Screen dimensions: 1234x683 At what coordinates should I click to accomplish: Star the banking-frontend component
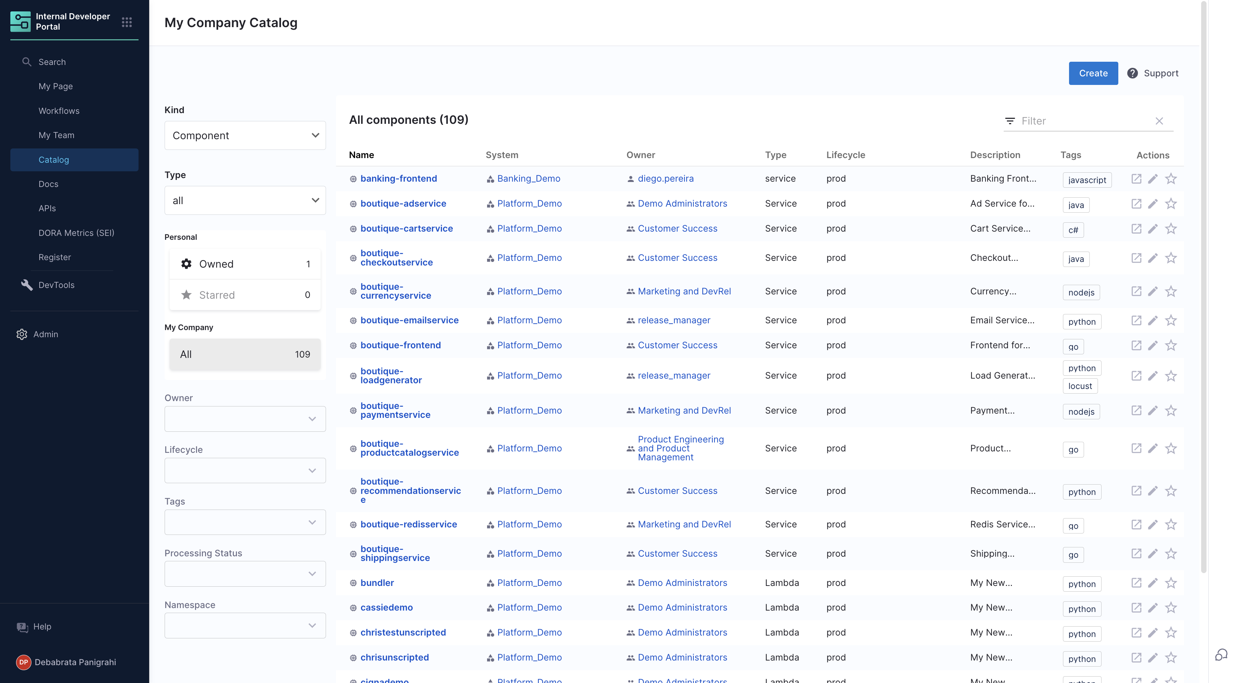(1171, 178)
